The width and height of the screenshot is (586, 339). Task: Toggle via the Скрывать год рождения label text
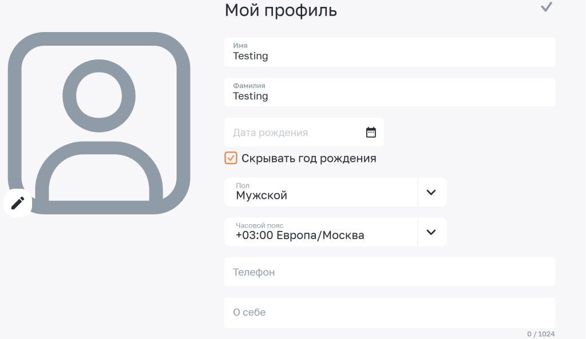pyautogui.click(x=308, y=158)
